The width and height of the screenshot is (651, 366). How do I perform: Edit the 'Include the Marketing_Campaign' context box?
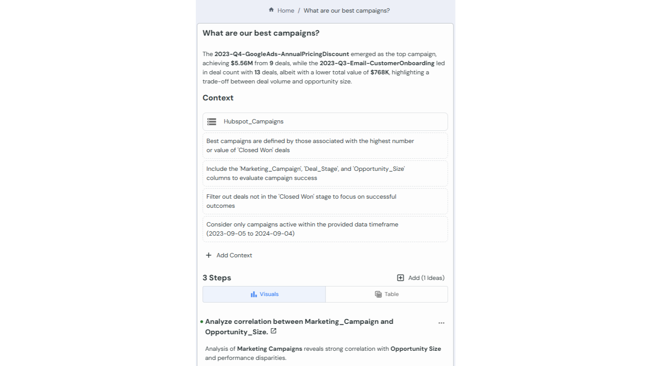[x=325, y=173]
